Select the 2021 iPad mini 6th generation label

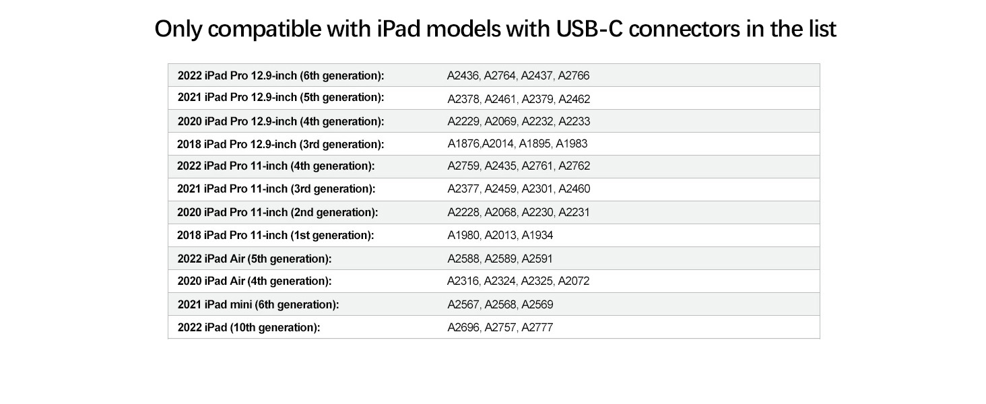click(x=258, y=304)
